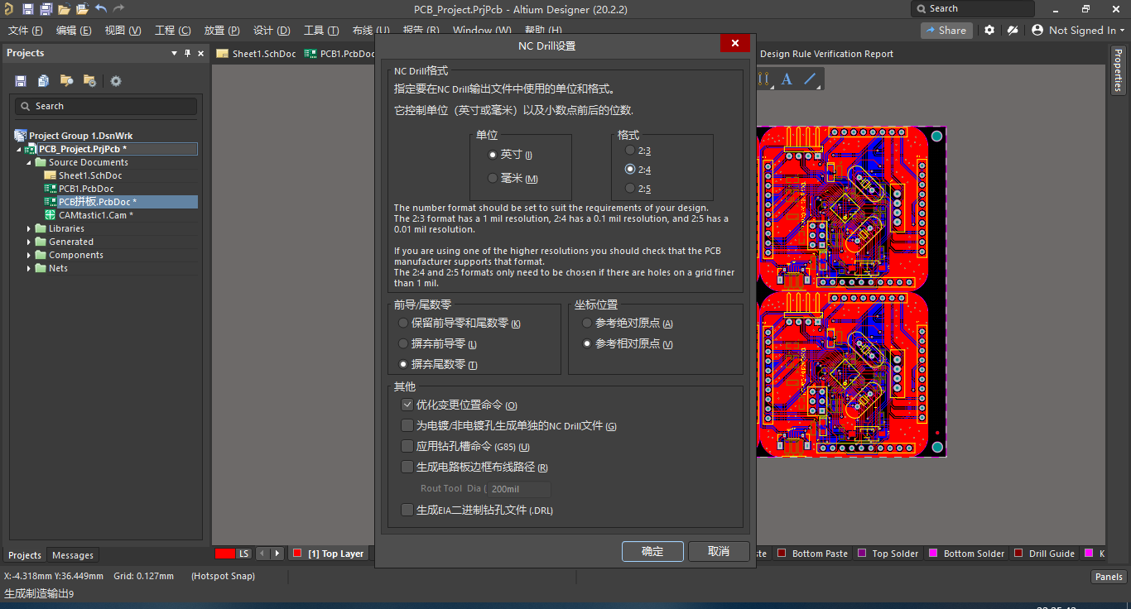Screen dimensions: 1131x609
Task: Open the 工具 menu
Action: pos(321,30)
